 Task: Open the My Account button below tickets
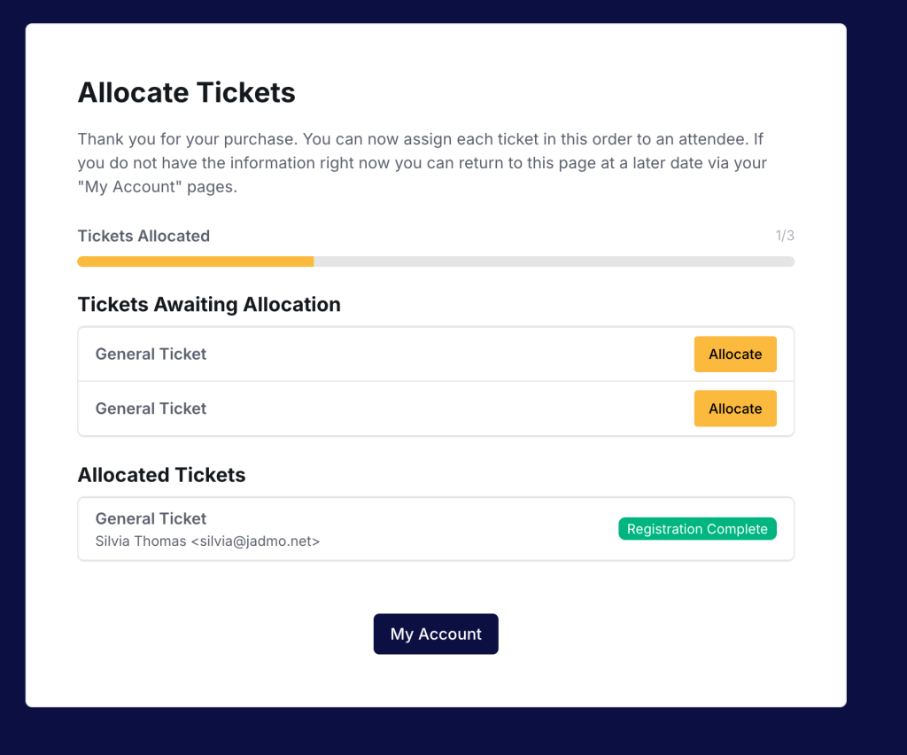pos(436,634)
